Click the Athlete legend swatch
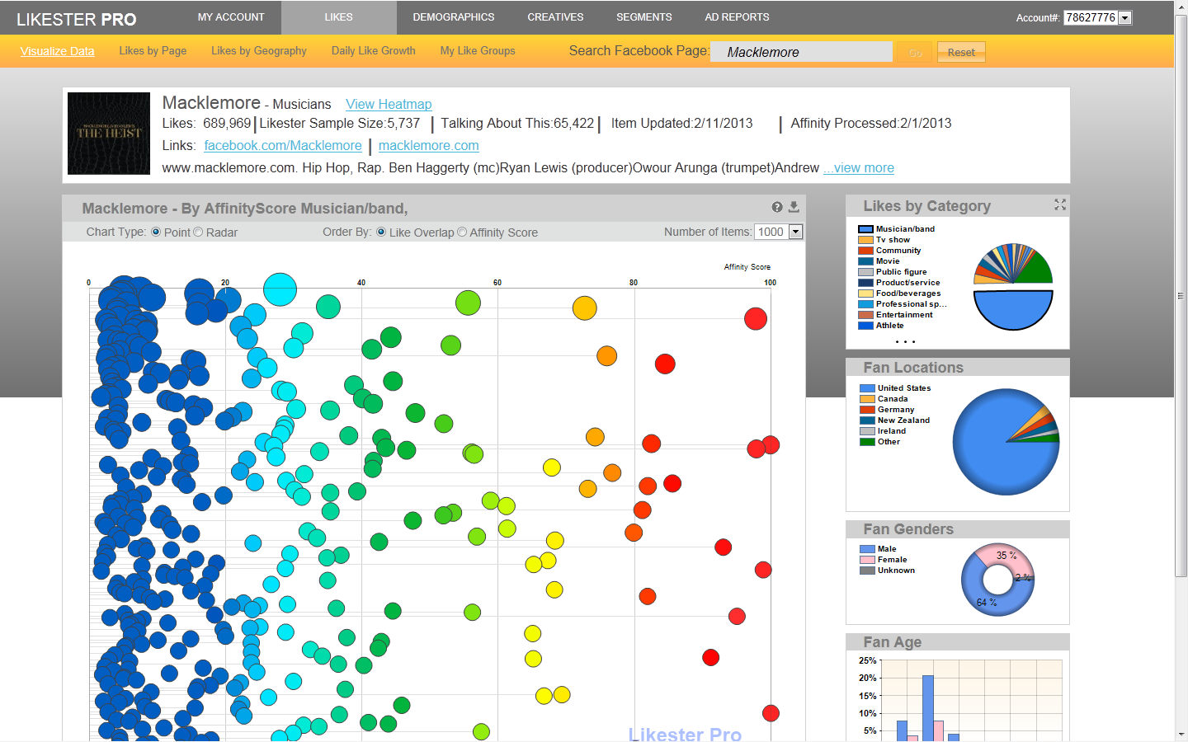Screen dimensions: 1188x742 865,326
